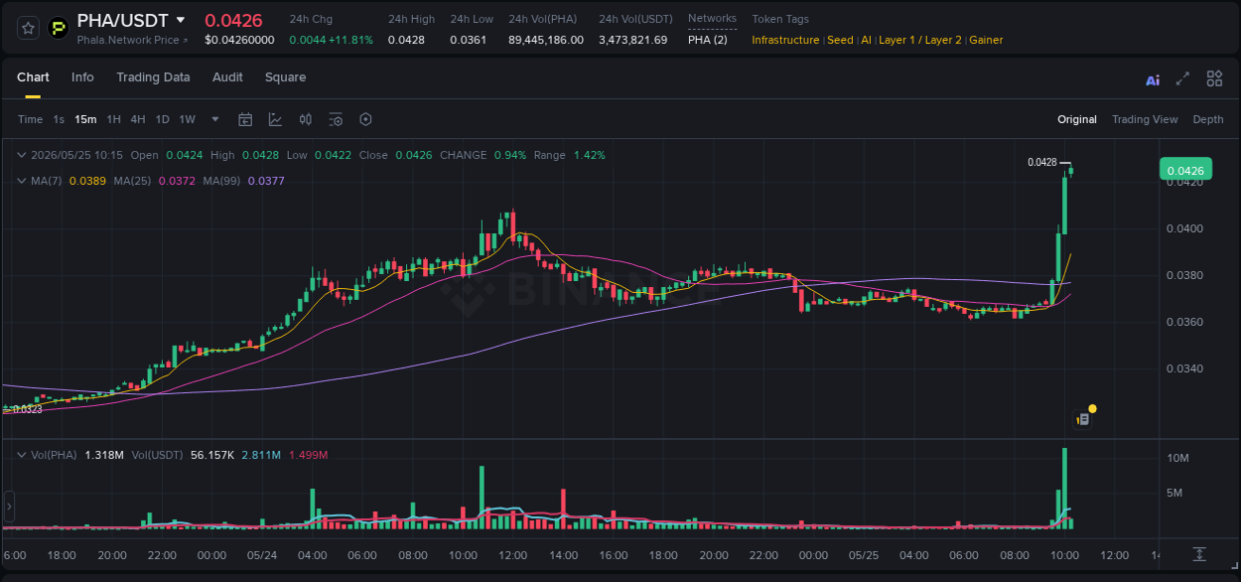Expand more time intervals dropdown arrow

coord(215,119)
